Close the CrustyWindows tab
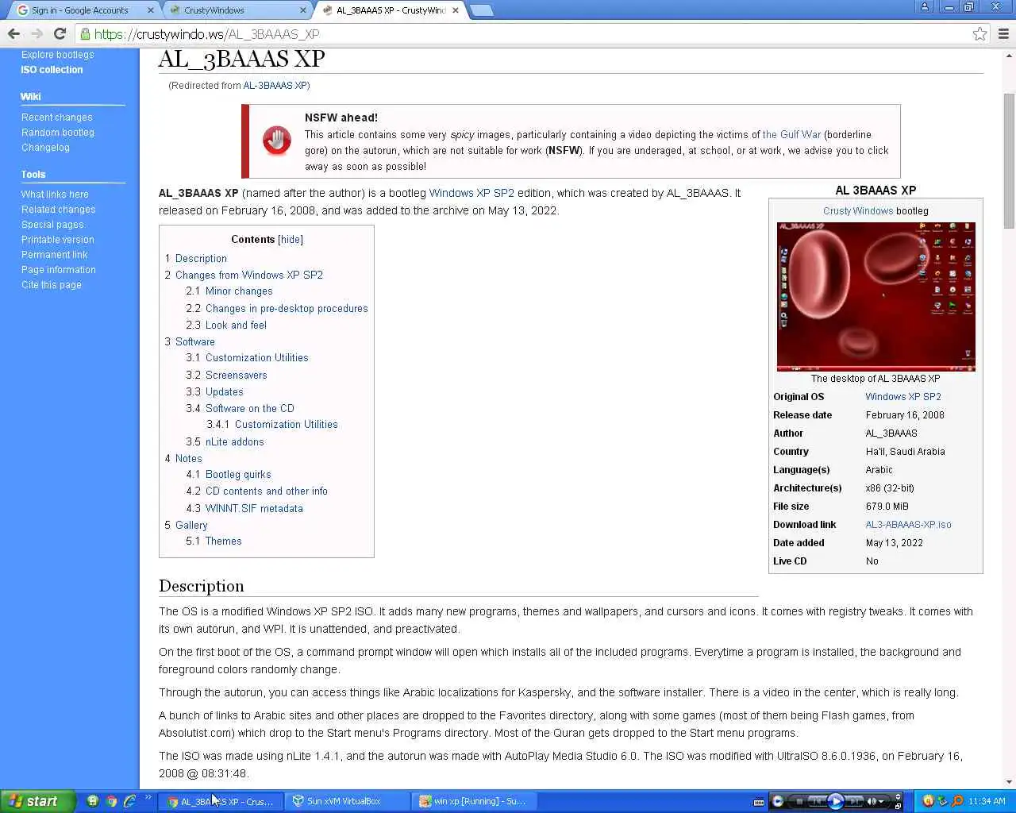The width and height of the screenshot is (1016, 813). point(302,10)
